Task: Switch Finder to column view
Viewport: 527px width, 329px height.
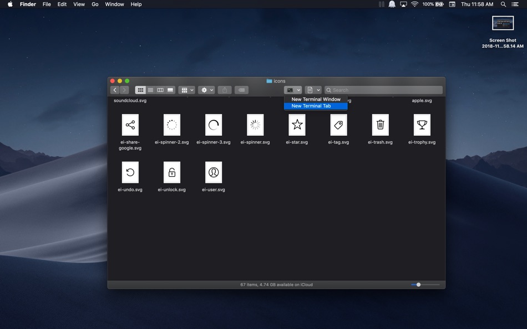Action: (x=160, y=90)
